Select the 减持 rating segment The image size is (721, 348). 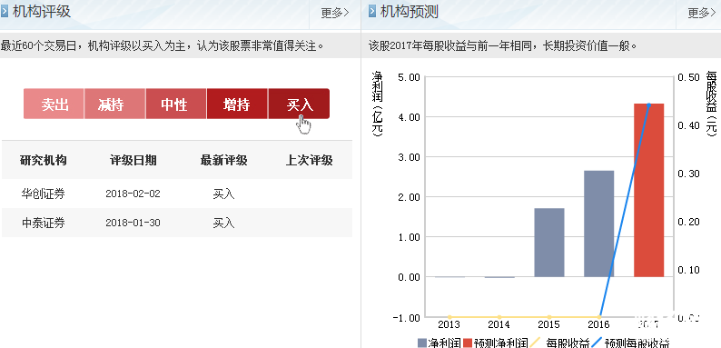coord(114,104)
